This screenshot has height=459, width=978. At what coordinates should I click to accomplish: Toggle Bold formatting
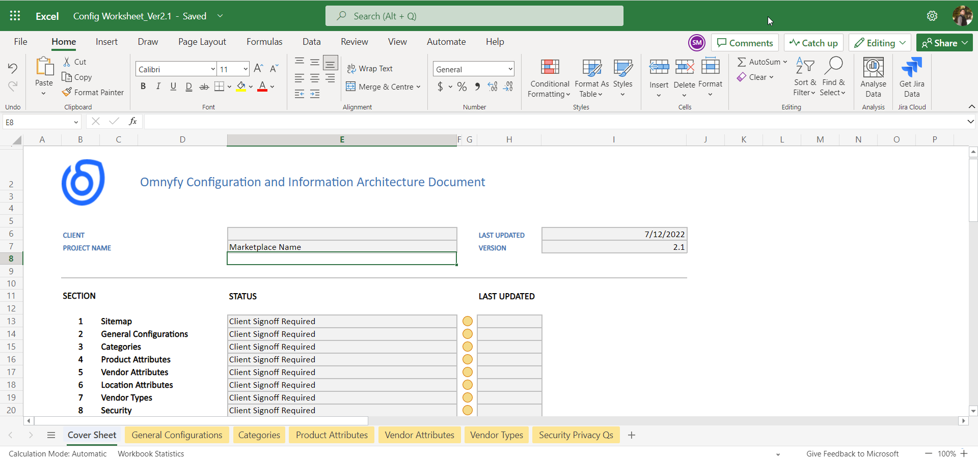[x=143, y=86]
